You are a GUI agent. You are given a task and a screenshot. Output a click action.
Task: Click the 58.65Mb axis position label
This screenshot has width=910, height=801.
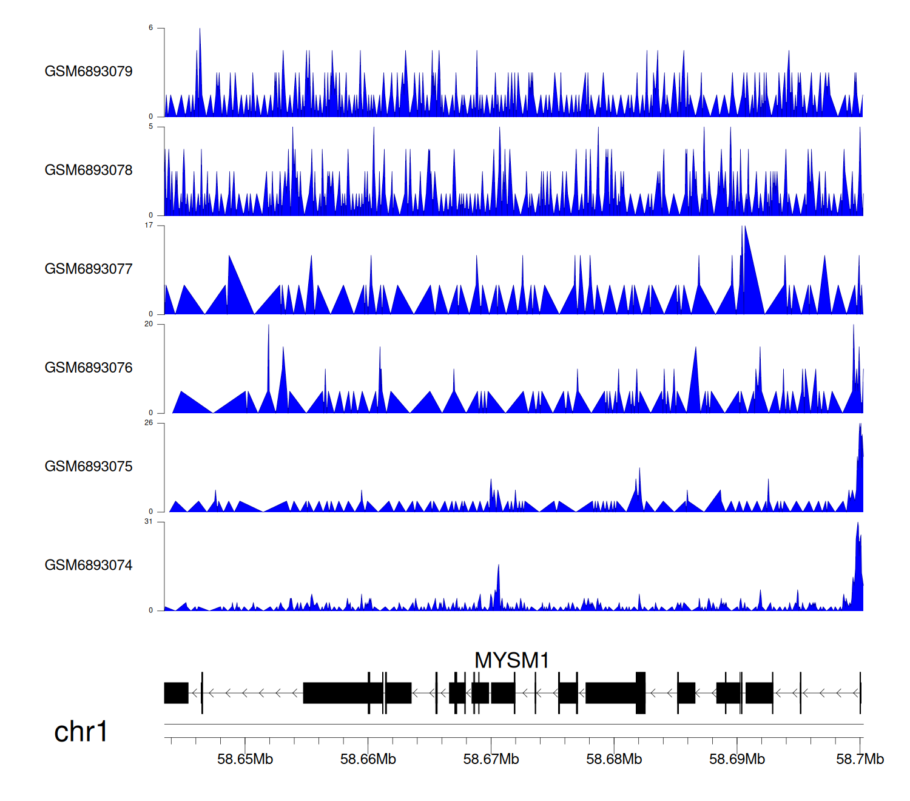(245, 759)
